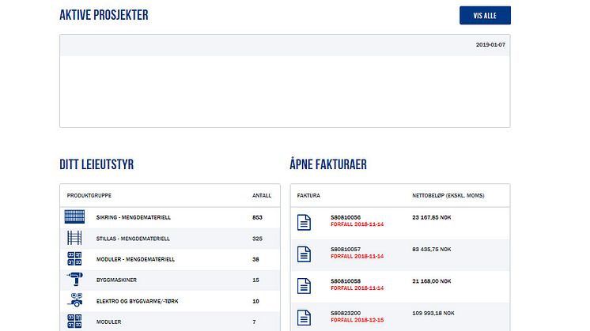590x331 pixels.
Task: Click the amount 83 435,75 NOK
Action: 432,249
